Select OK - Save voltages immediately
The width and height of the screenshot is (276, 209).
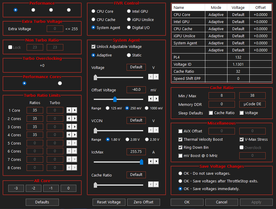click(180, 189)
